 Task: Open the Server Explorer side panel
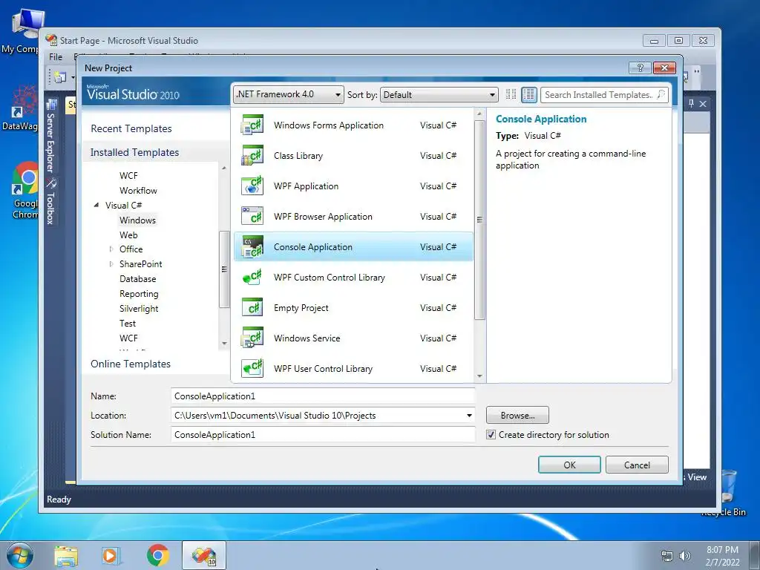pos(51,136)
